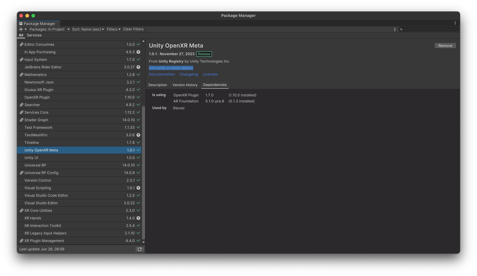Select the XR Legacy Input Helpers package
The width and height of the screenshot is (477, 276).
click(x=79, y=233)
